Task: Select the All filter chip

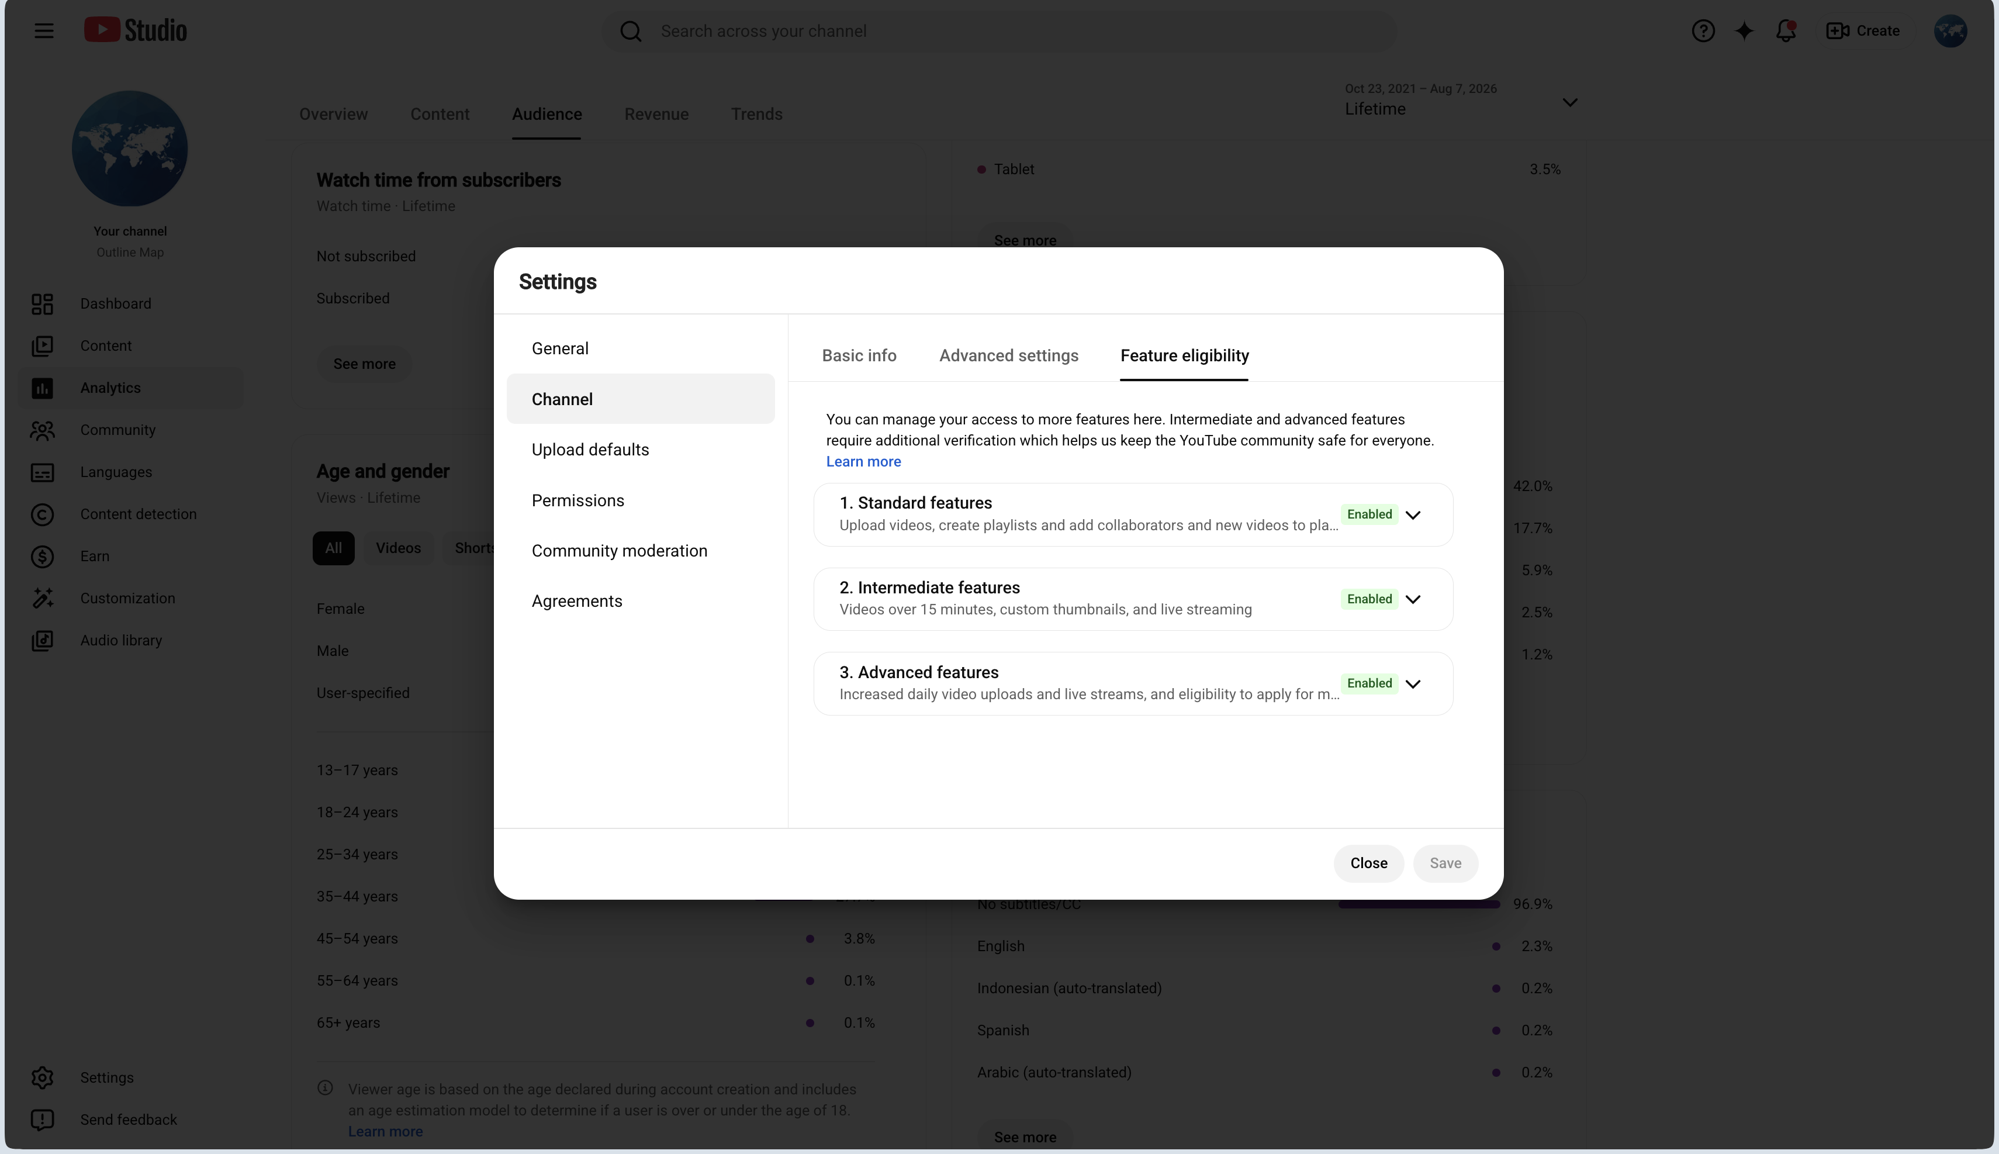Action: tap(334, 548)
